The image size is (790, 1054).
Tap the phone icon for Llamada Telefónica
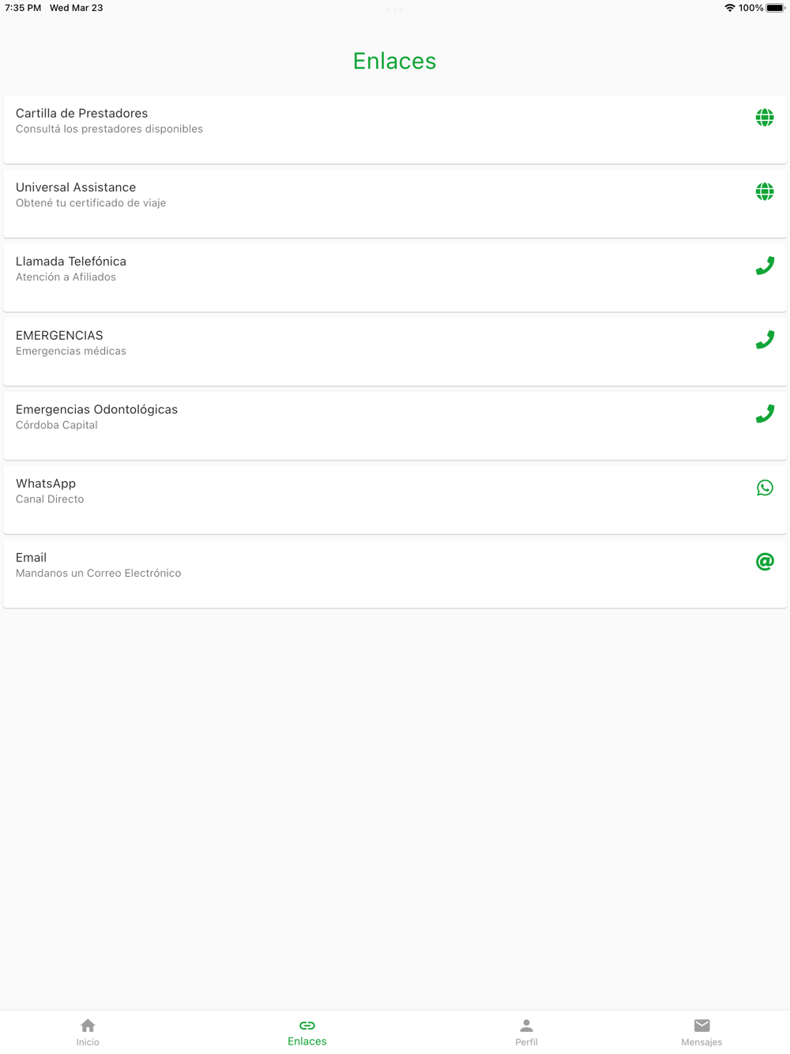pyautogui.click(x=764, y=266)
